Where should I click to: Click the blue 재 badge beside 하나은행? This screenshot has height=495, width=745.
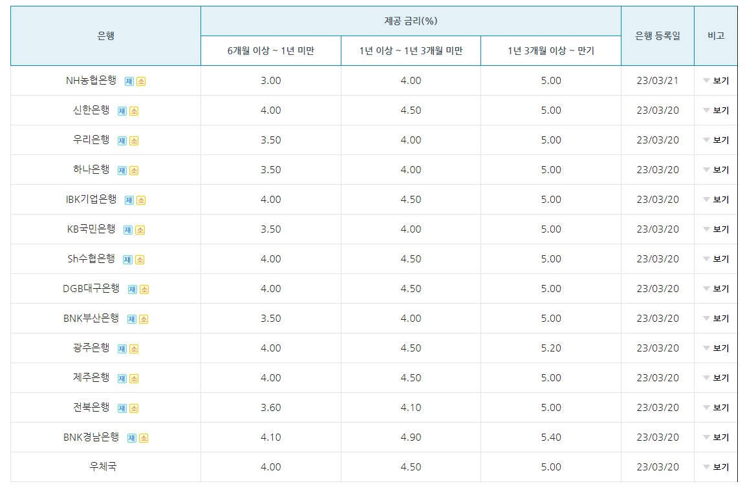pyautogui.click(x=122, y=171)
